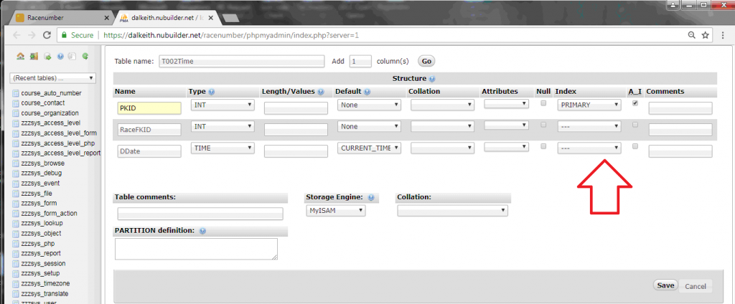Open TIME type dropdown for DDate

[223, 148]
